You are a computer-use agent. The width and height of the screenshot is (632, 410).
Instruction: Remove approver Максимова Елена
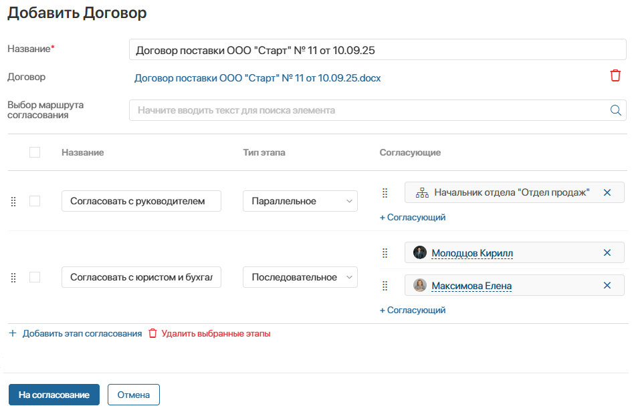607,285
